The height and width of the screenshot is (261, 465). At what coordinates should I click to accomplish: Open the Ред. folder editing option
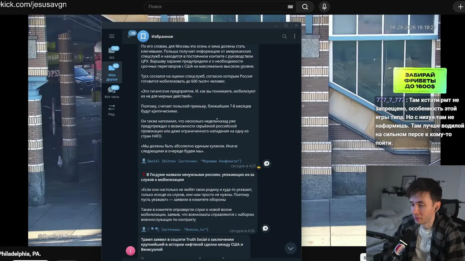[x=112, y=110]
